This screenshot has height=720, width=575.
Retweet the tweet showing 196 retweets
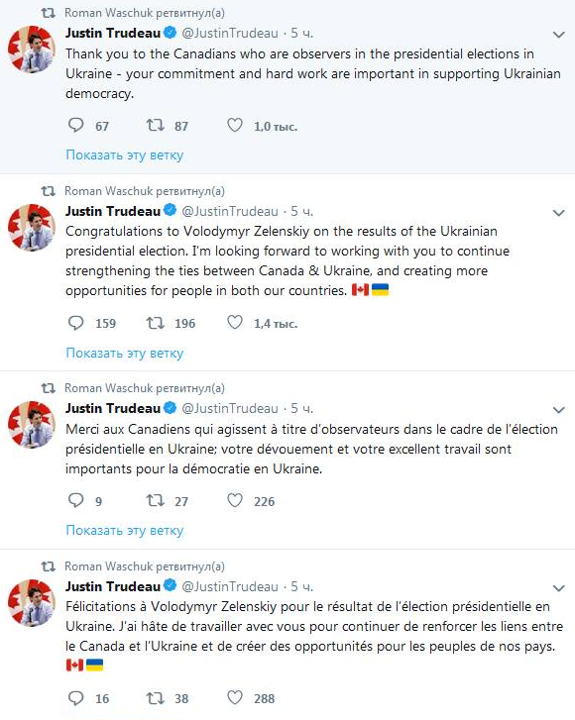tap(156, 323)
